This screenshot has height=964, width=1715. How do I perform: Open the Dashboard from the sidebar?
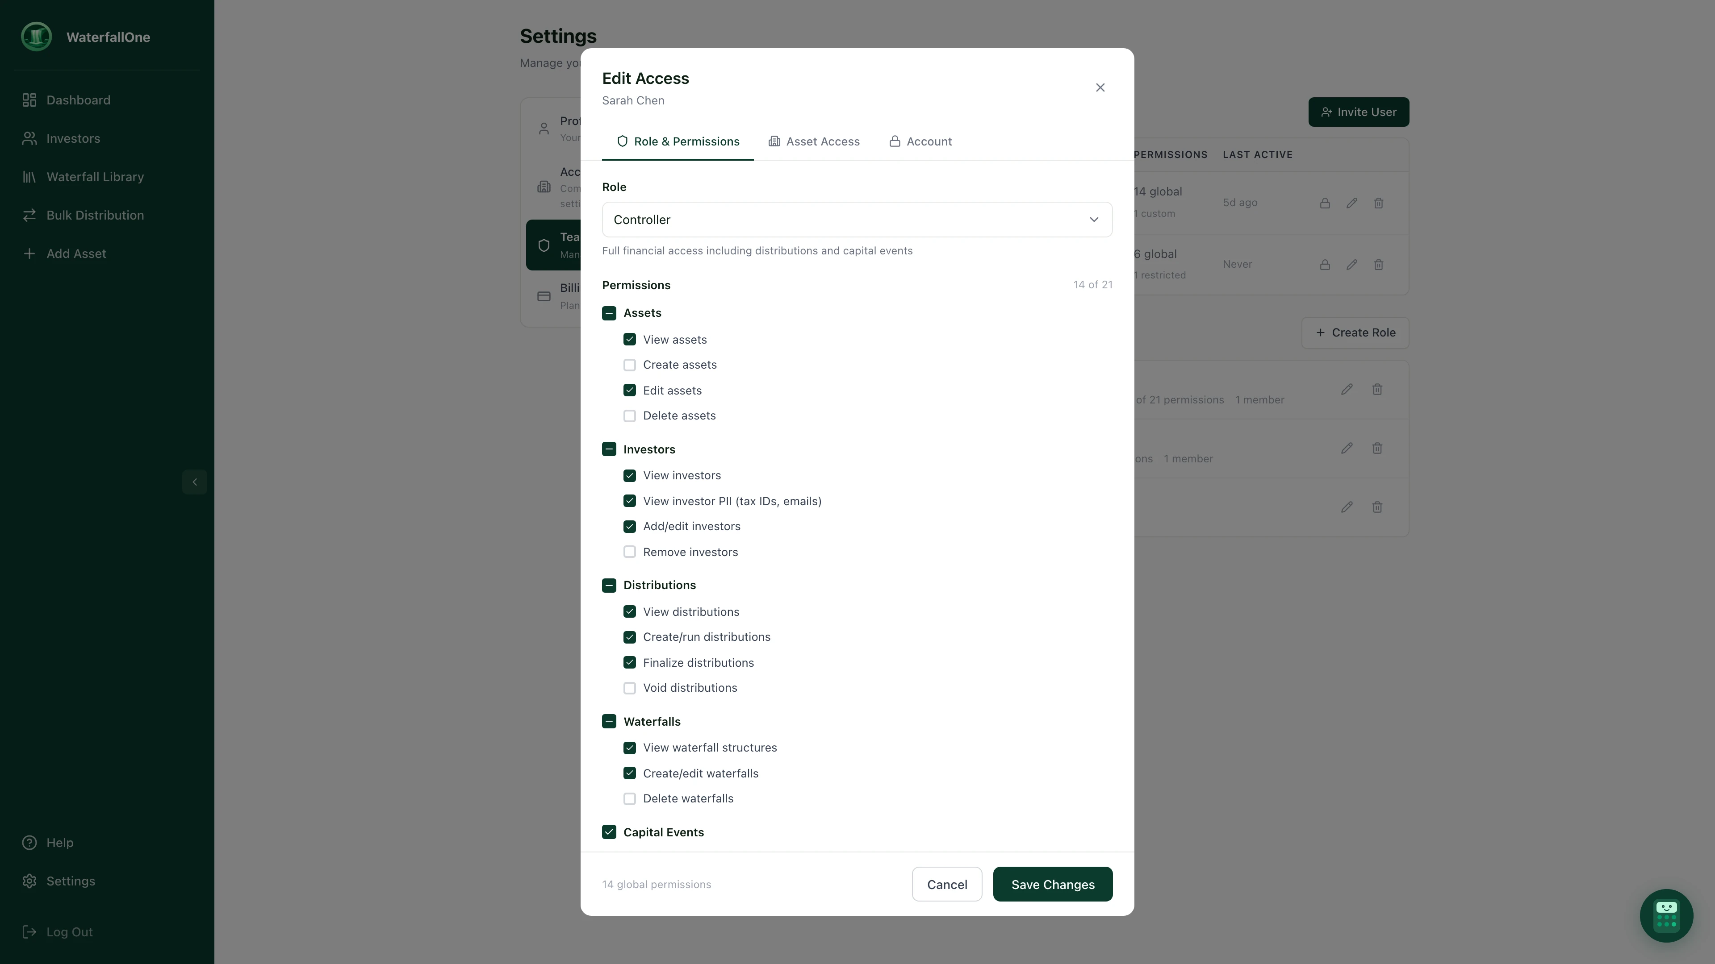(78, 100)
